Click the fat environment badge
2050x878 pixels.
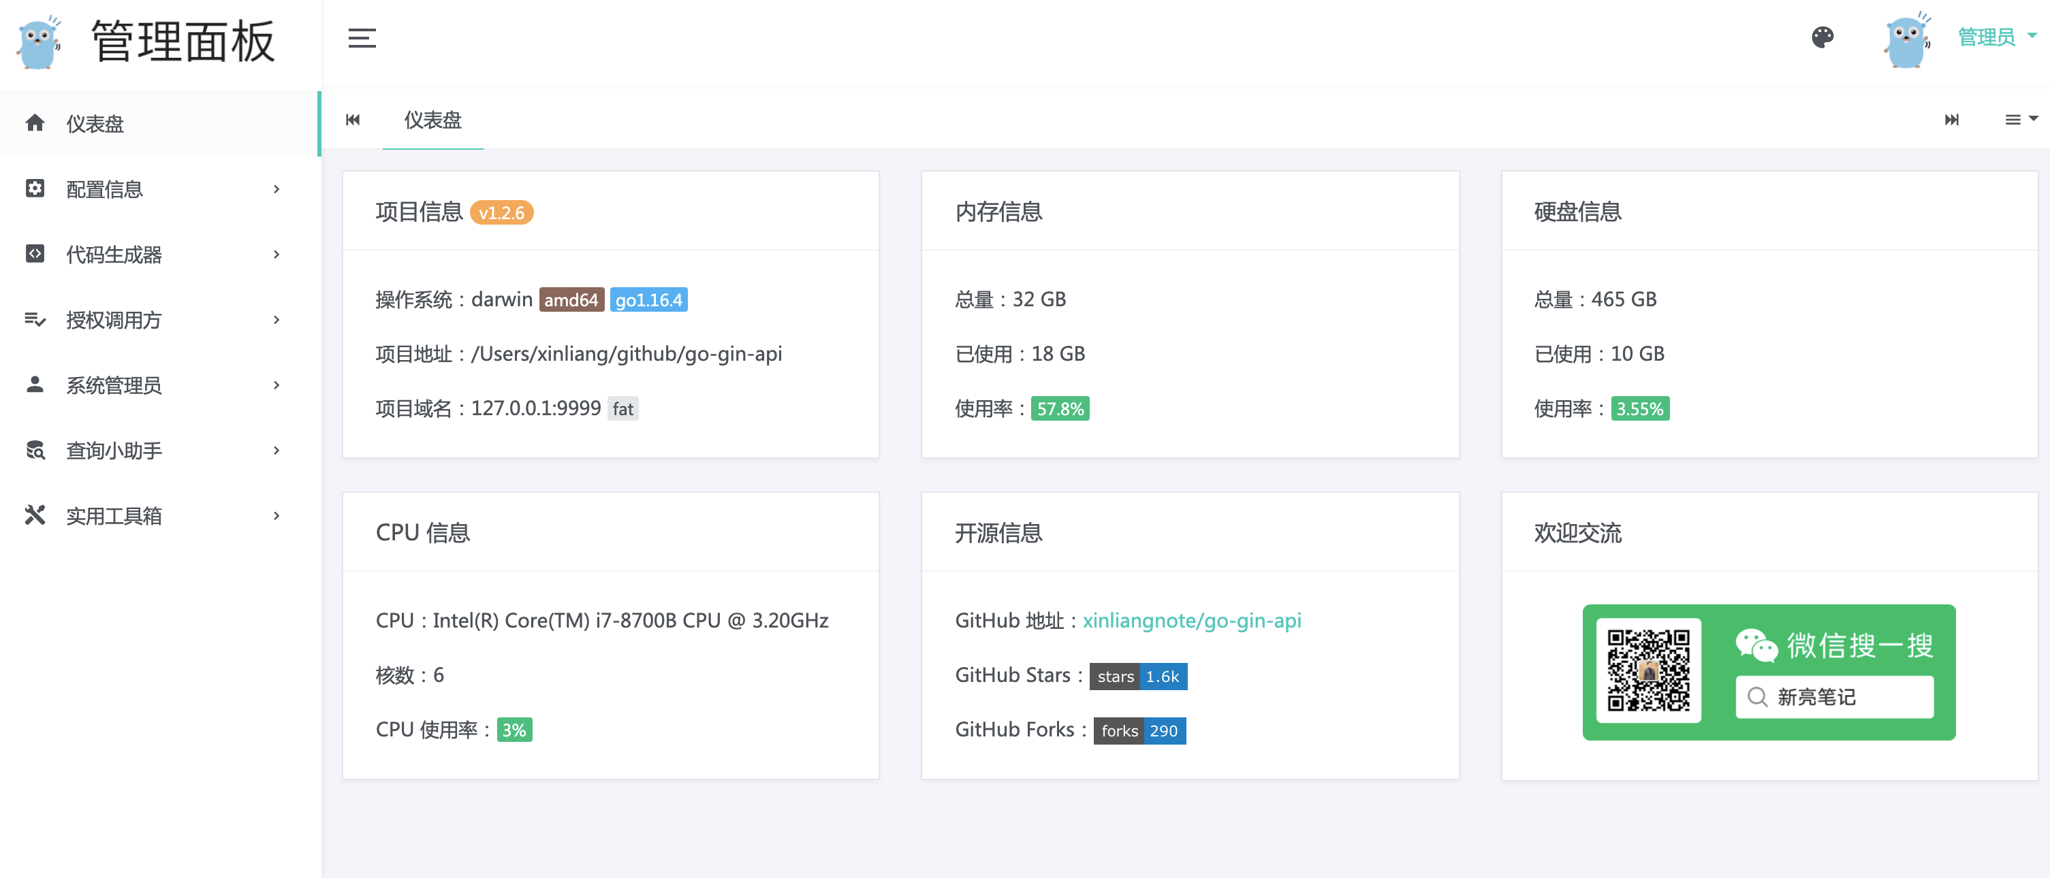click(623, 409)
